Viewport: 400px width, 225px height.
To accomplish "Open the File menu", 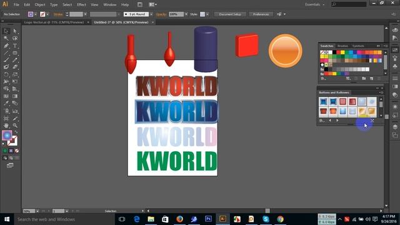I will [x=16, y=4].
